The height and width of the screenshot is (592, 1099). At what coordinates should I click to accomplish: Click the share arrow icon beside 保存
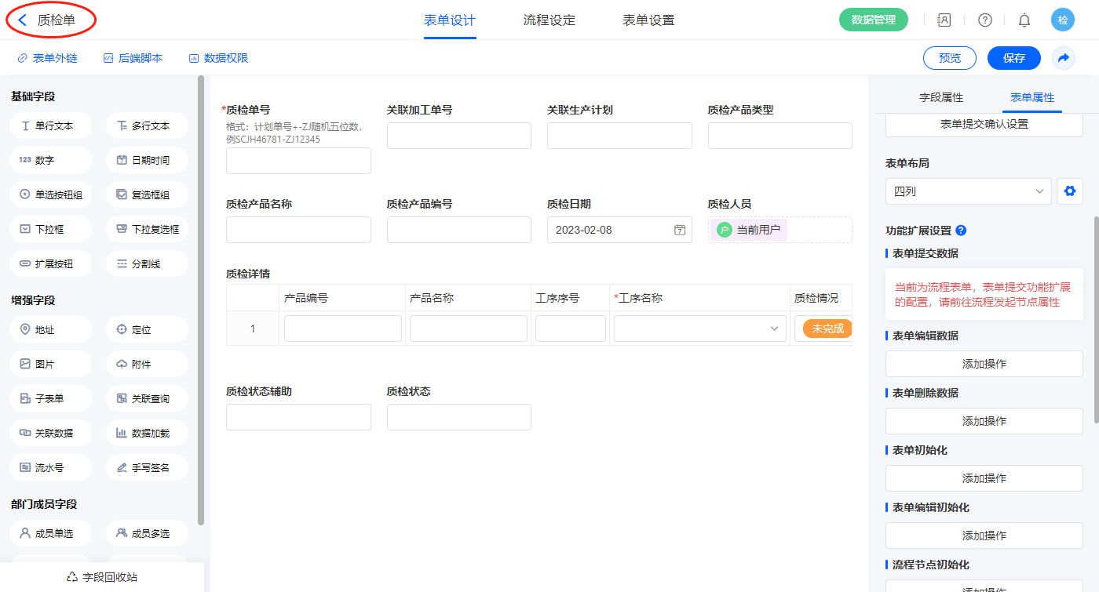(x=1064, y=58)
